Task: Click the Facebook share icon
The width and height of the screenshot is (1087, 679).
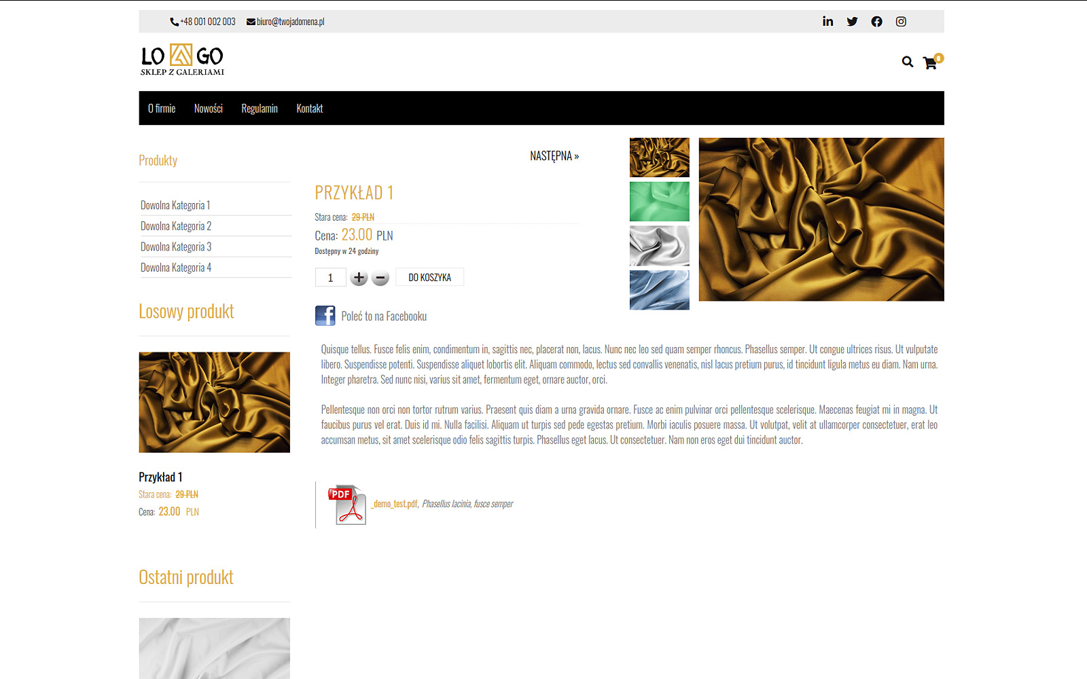Action: coord(325,316)
